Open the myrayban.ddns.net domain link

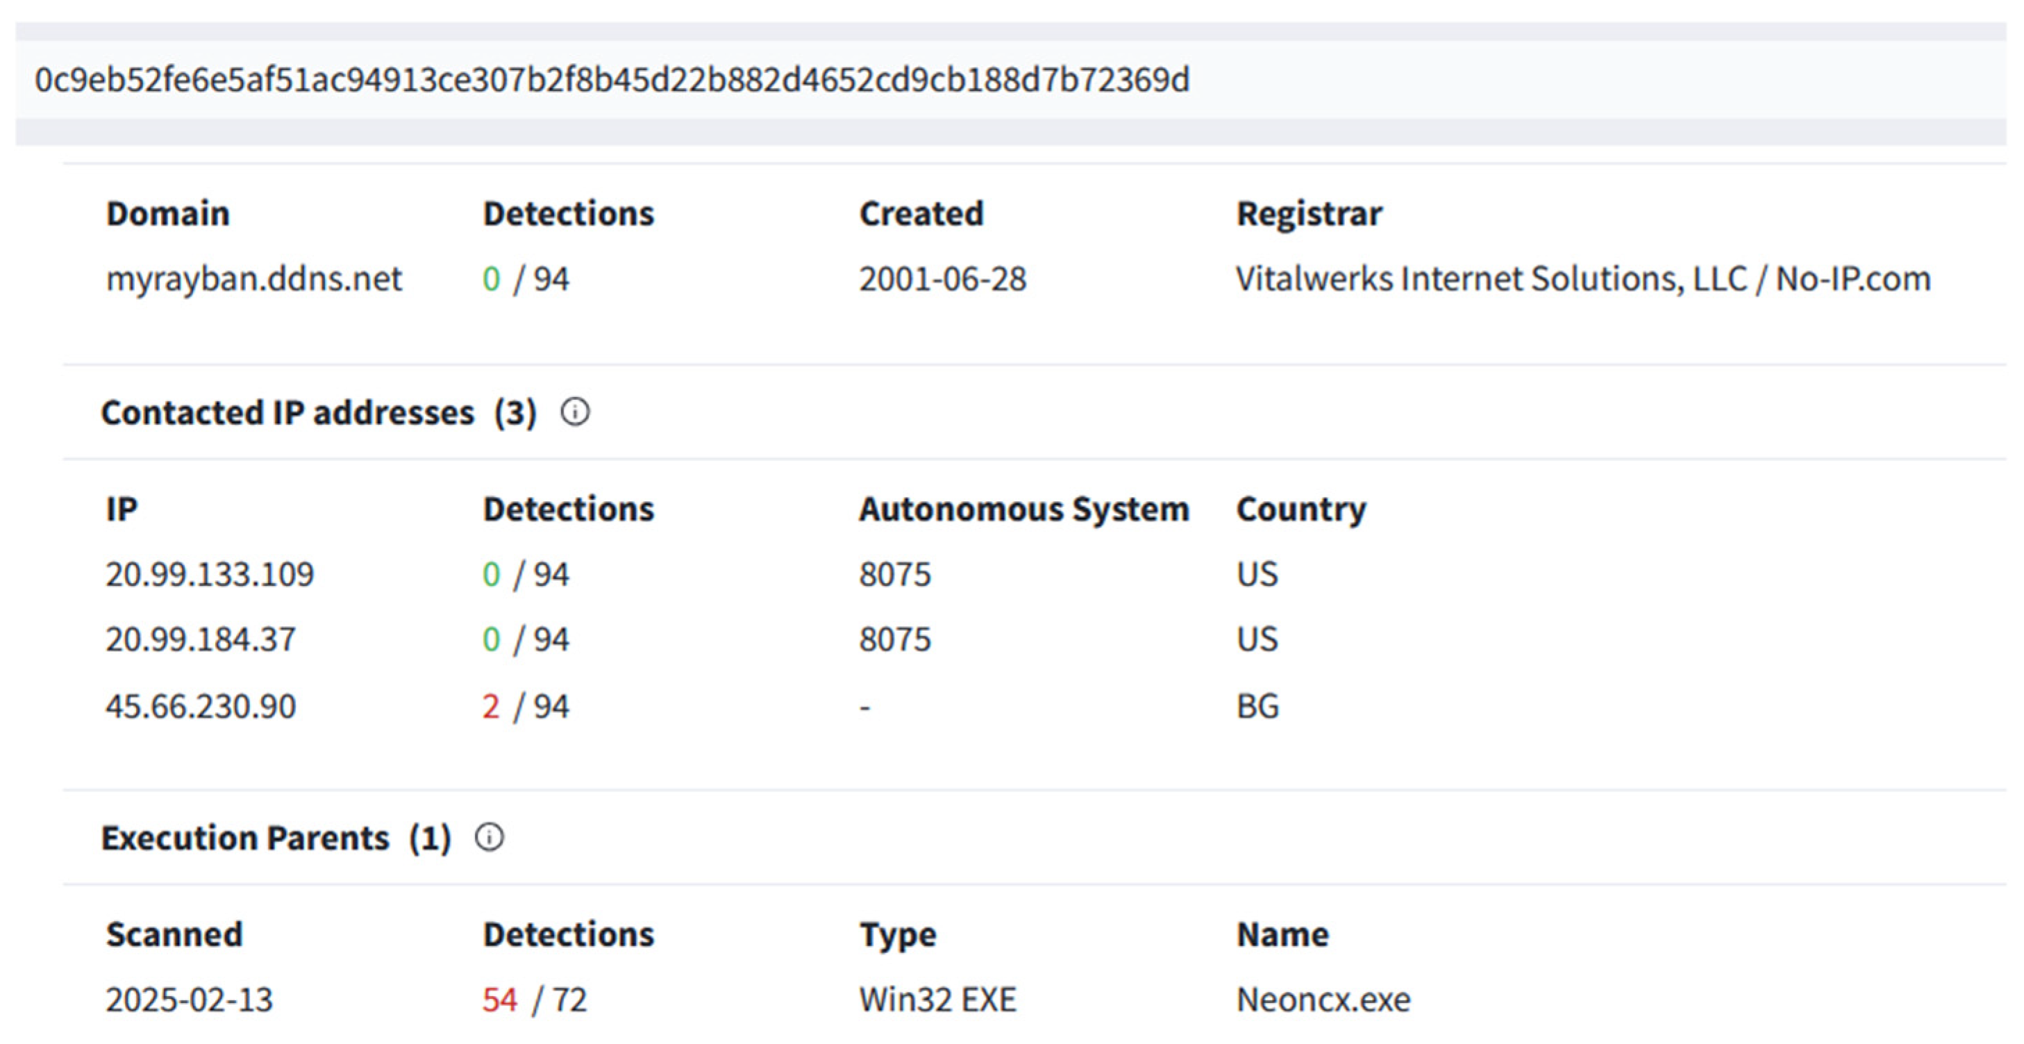(x=253, y=279)
